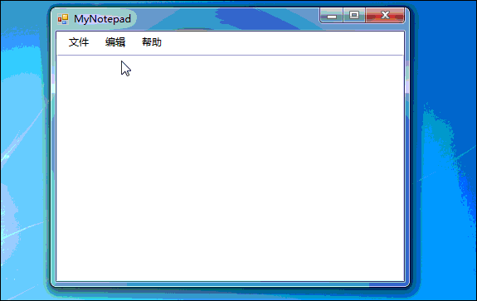477x301 pixels.
Task: Open the 编辑 menu
Action: click(115, 42)
